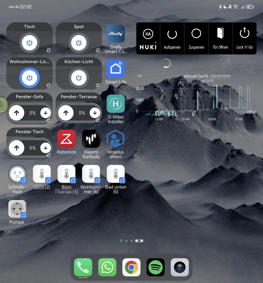Screen dimensions: 263x283
Task: Toggle the Küchen-Licht power button
Action: (x=79, y=78)
